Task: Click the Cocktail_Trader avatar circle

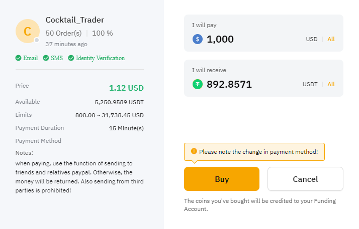Action: 28,31
